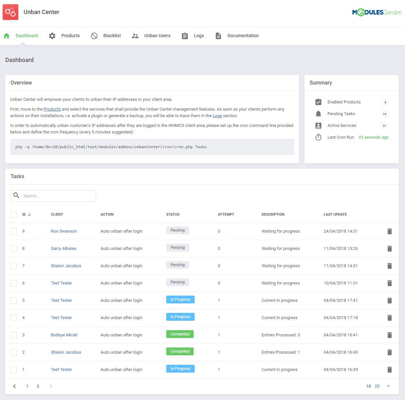Click the green home icon for Dashboard

click(7, 36)
